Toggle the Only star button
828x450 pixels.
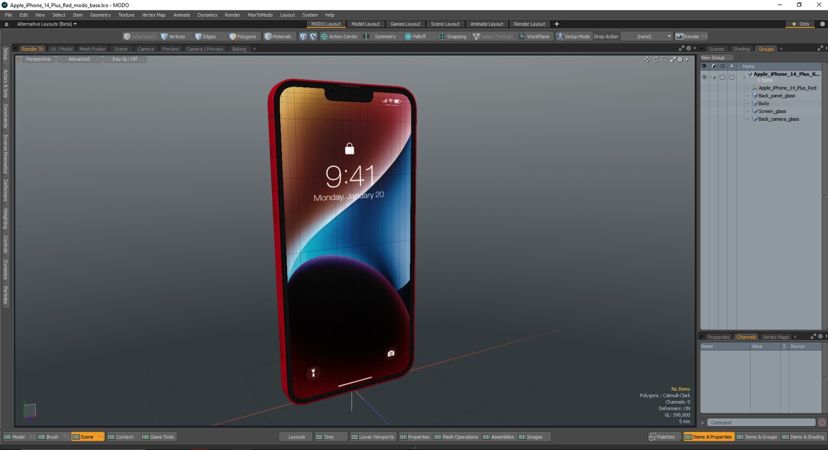(x=800, y=24)
